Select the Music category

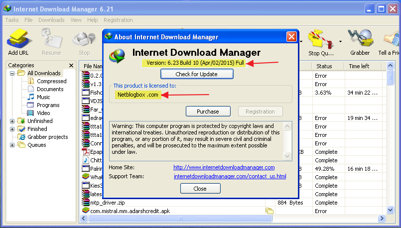(43, 97)
